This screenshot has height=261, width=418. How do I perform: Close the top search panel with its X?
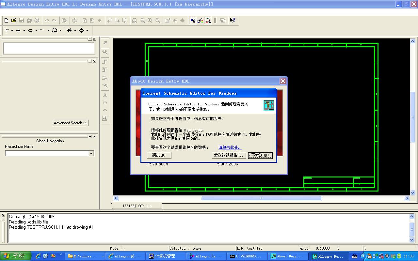pos(94,39)
